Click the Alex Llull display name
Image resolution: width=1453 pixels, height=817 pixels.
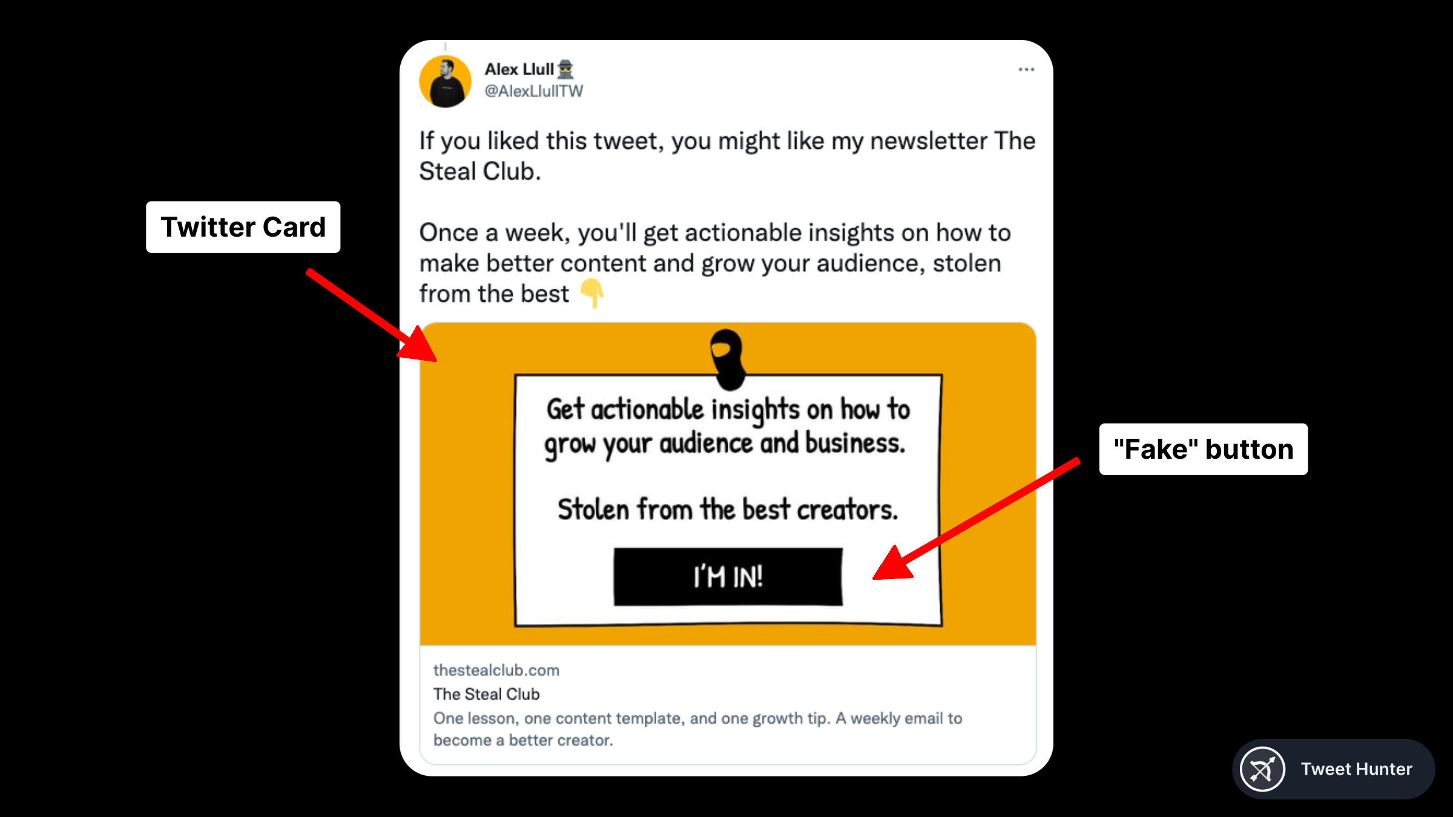(519, 70)
